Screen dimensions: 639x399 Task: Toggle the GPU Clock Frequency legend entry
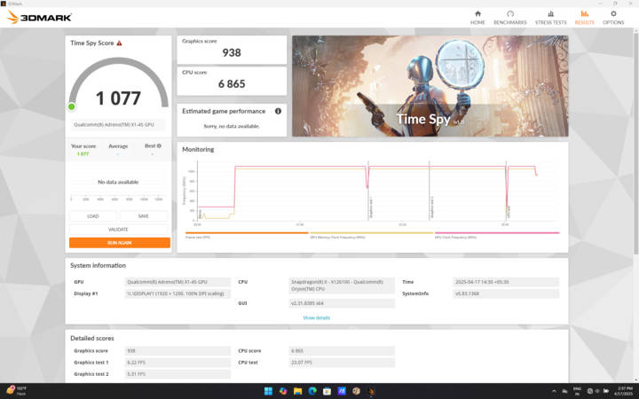click(497, 235)
